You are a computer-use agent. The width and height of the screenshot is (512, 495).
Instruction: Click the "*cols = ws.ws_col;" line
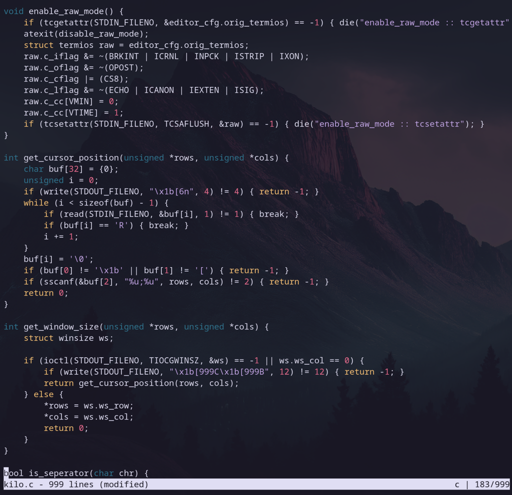pyautogui.click(x=88, y=417)
